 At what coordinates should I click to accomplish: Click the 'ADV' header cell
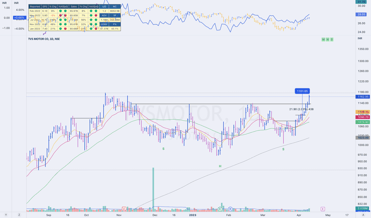104,15
